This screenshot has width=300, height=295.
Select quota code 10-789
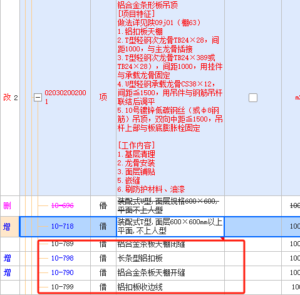[x=63, y=244]
